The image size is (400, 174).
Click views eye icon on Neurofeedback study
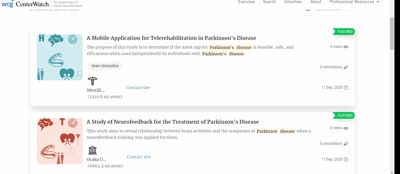346,128
